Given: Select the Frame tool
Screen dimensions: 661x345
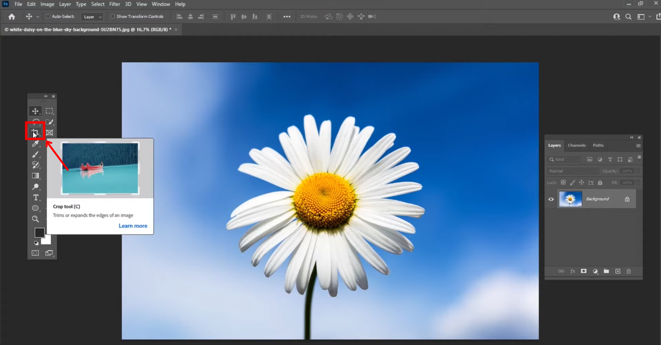Looking at the screenshot, I should pos(49,133).
